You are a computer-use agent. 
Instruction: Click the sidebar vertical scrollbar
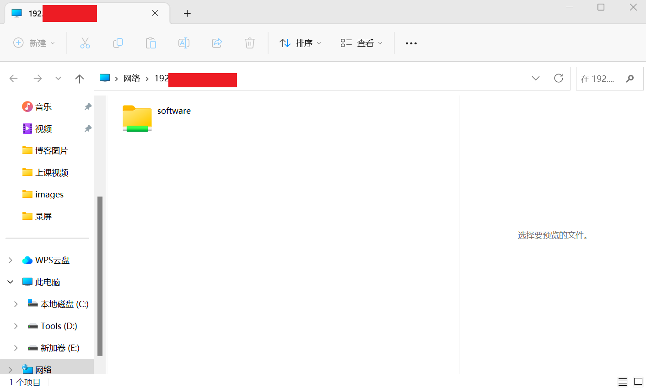pos(100,276)
